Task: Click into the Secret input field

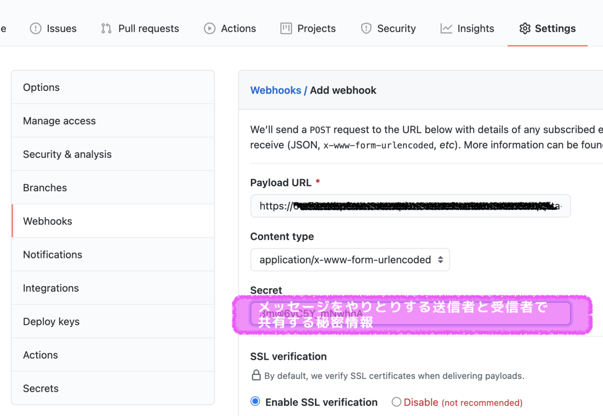Action: [x=411, y=314]
